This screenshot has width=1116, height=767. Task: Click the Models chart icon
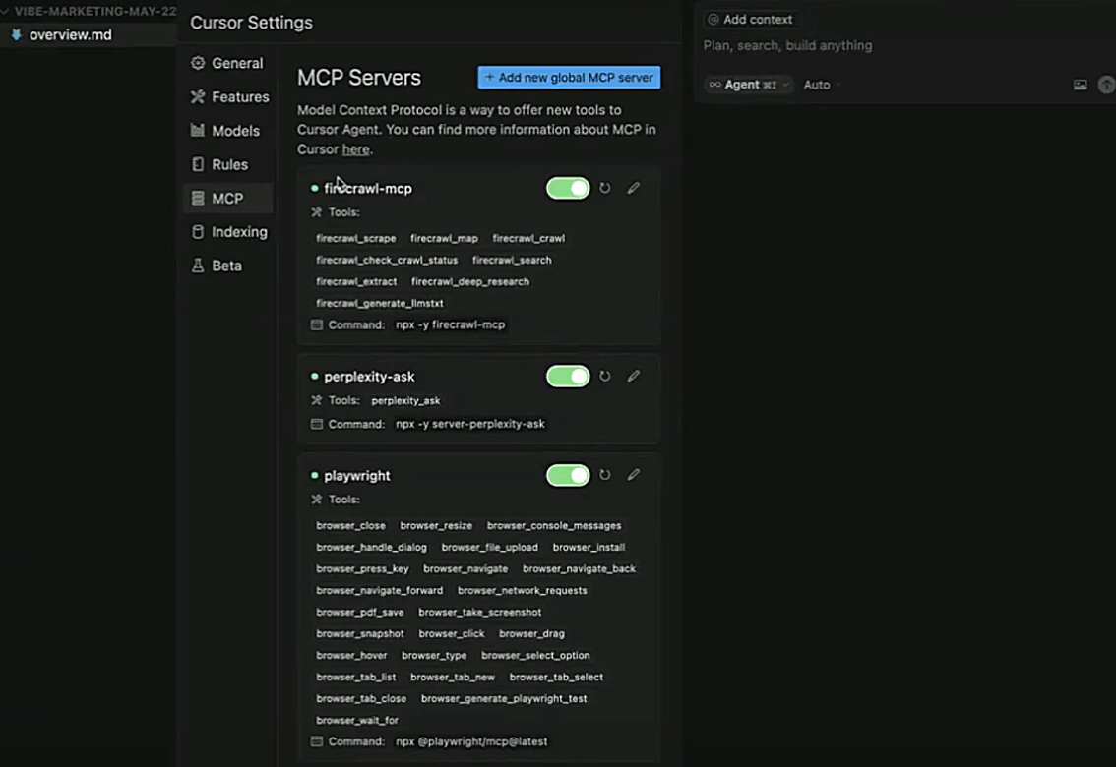[198, 130]
